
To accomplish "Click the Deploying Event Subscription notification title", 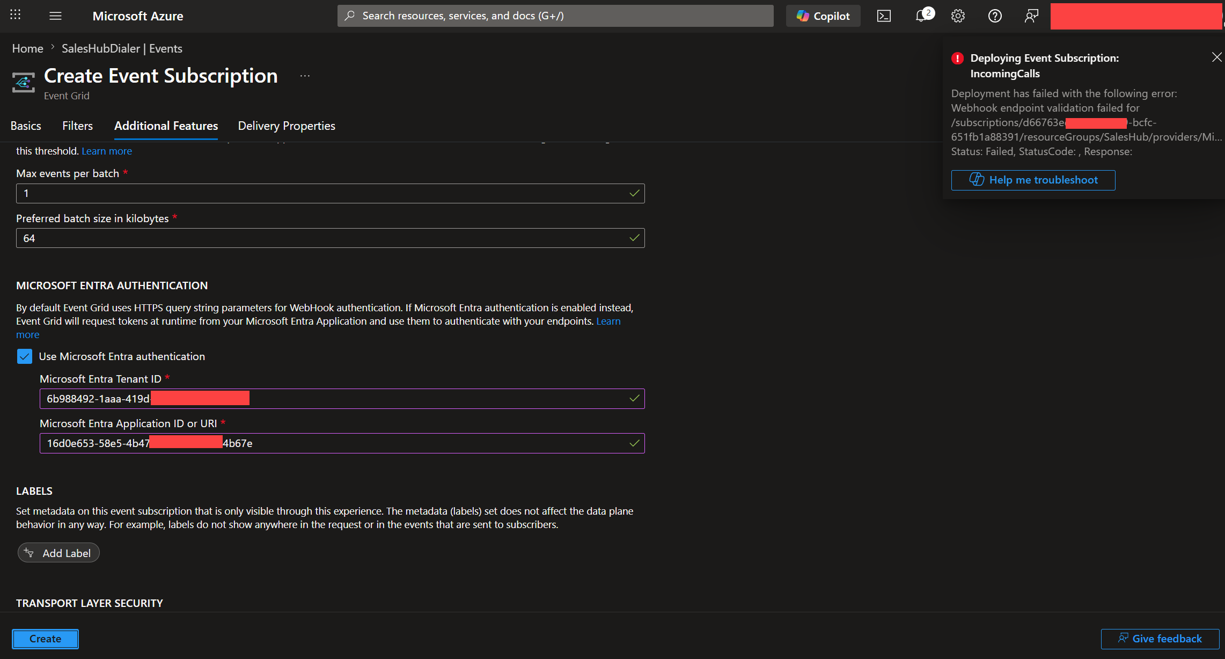I will (1044, 65).
